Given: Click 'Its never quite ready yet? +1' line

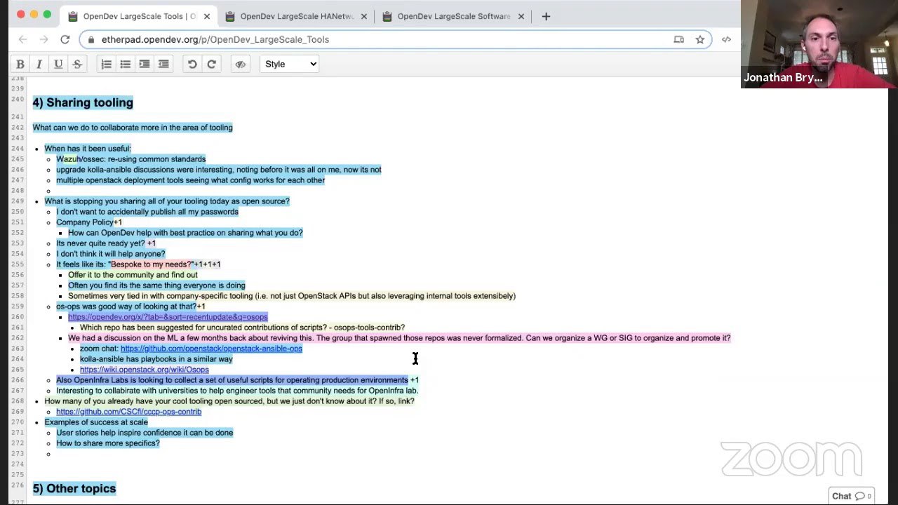Looking at the screenshot, I should pos(106,243).
